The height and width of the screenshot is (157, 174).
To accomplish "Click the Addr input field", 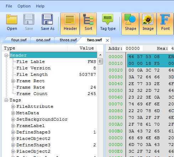I will coord(132,48).
